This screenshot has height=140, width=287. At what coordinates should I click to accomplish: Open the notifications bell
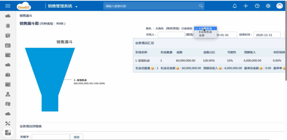[234, 6]
